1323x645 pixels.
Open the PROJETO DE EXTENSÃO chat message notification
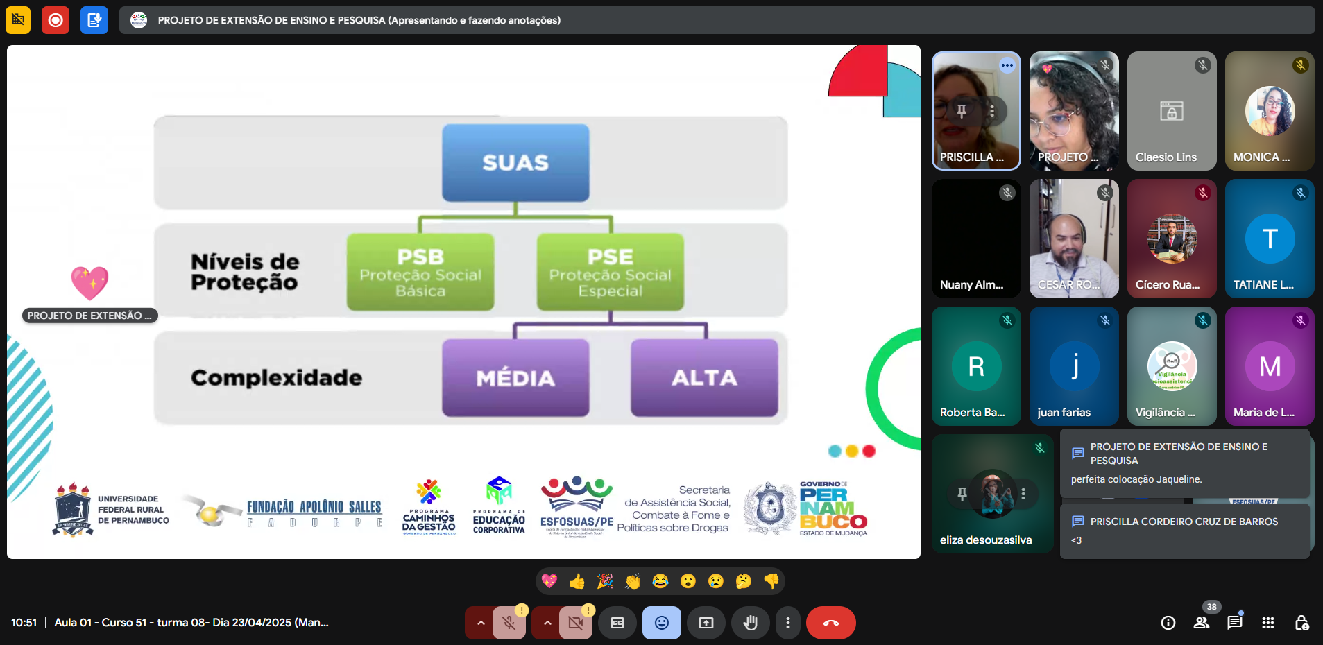pos(1184,463)
